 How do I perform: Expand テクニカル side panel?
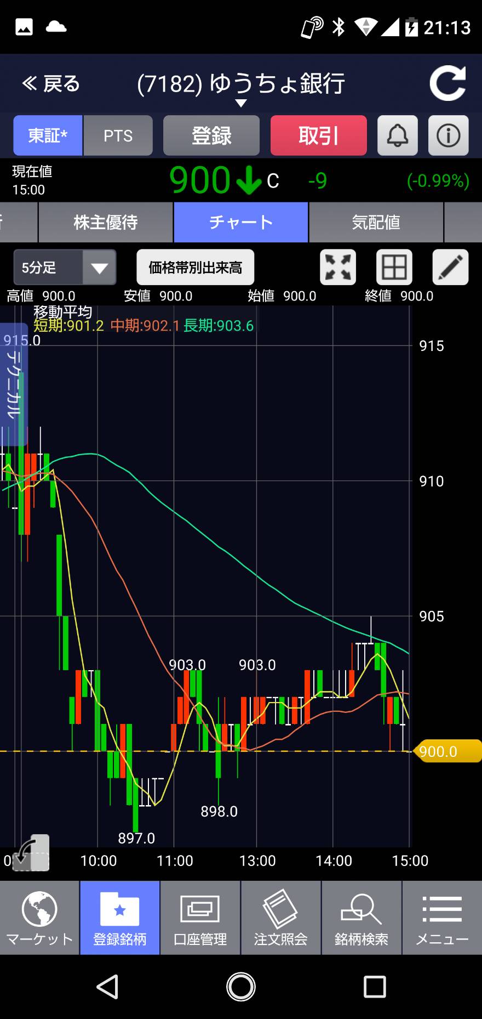[13, 384]
